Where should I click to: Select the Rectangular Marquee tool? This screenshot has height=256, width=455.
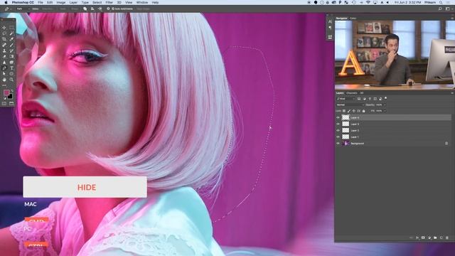click(11, 28)
